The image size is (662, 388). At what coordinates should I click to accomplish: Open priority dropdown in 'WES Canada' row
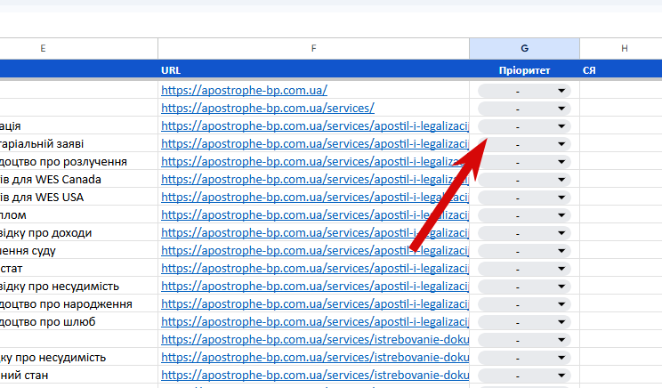(524, 180)
